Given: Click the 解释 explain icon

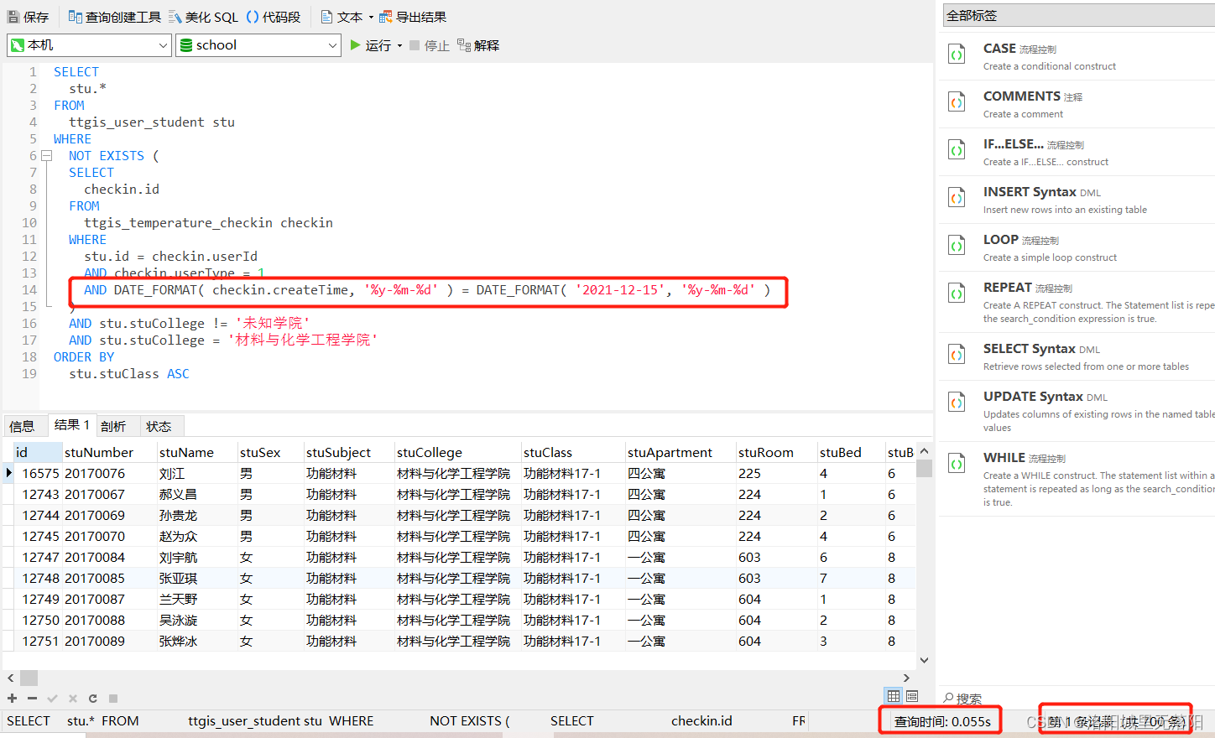Looking at the screenshot, I should (464, 45).
